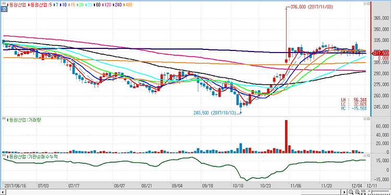The image size is (391, 195).
Task: Click the 08/07 date axis label
Action: point(119,186)
